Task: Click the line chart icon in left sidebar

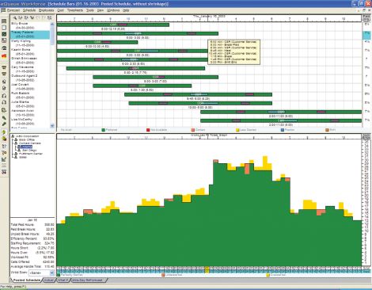Action: (4, 159)
